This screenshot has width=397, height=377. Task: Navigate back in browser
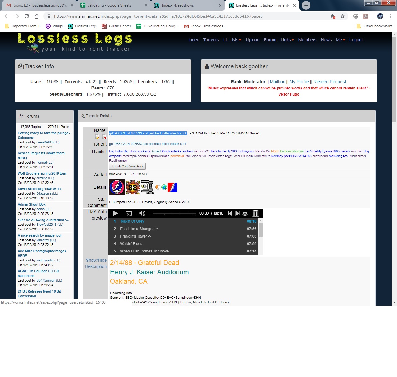[x=7, y=16]
